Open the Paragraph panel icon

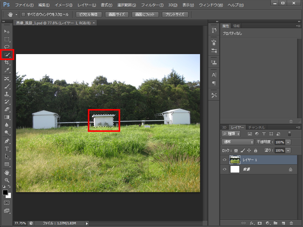click(x=214, y=83)
